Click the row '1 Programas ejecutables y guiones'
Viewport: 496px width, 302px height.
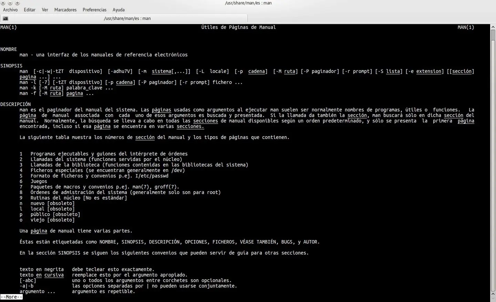click(104, 154)
